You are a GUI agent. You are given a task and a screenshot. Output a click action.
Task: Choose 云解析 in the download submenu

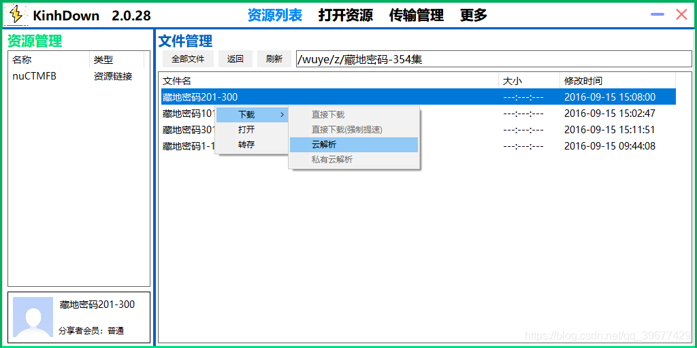click(x=354, y=145)
